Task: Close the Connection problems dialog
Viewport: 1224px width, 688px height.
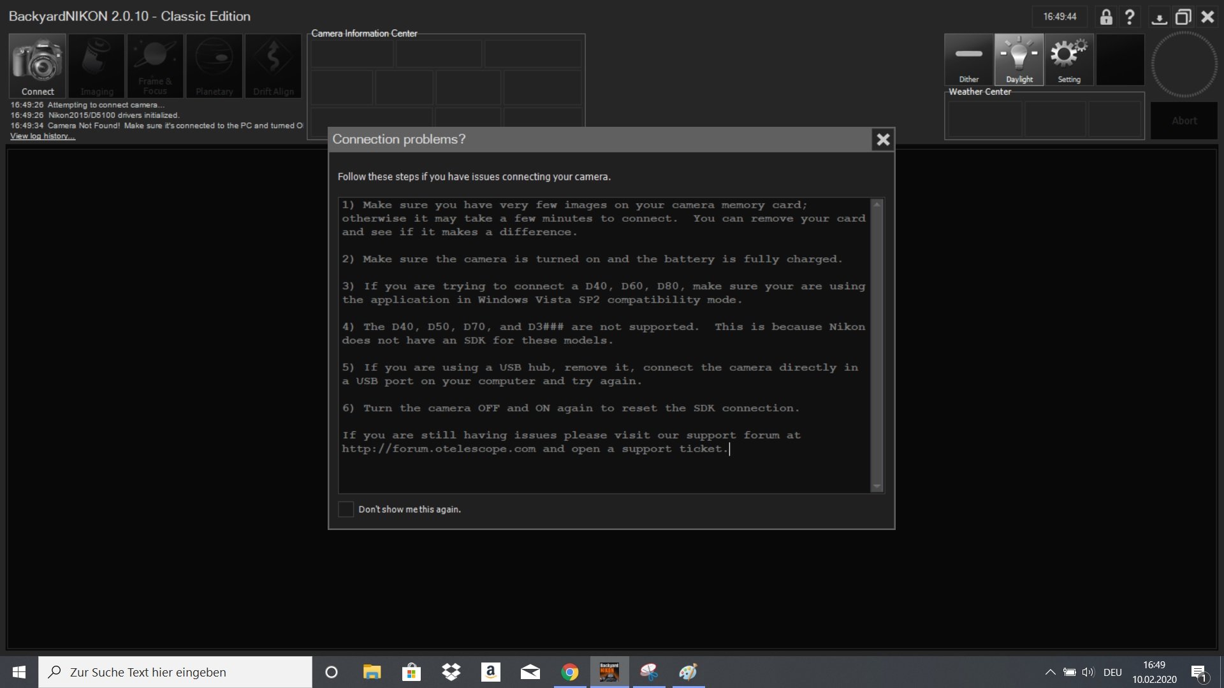Action: click(x=882, y=140)
